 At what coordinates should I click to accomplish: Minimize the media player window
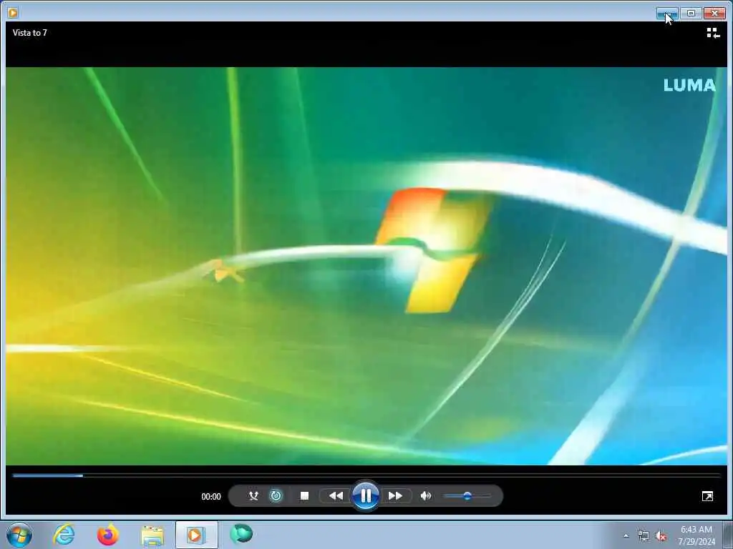pos(666,14)
